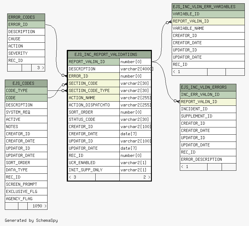Select the VARIABLE_ID key column

(x=208, y=14)
